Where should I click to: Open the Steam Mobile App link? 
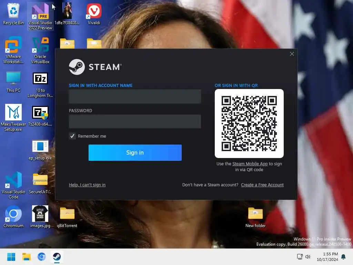point(250,164)
